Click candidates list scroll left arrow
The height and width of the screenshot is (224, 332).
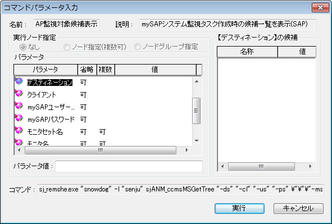pos(222,166)
